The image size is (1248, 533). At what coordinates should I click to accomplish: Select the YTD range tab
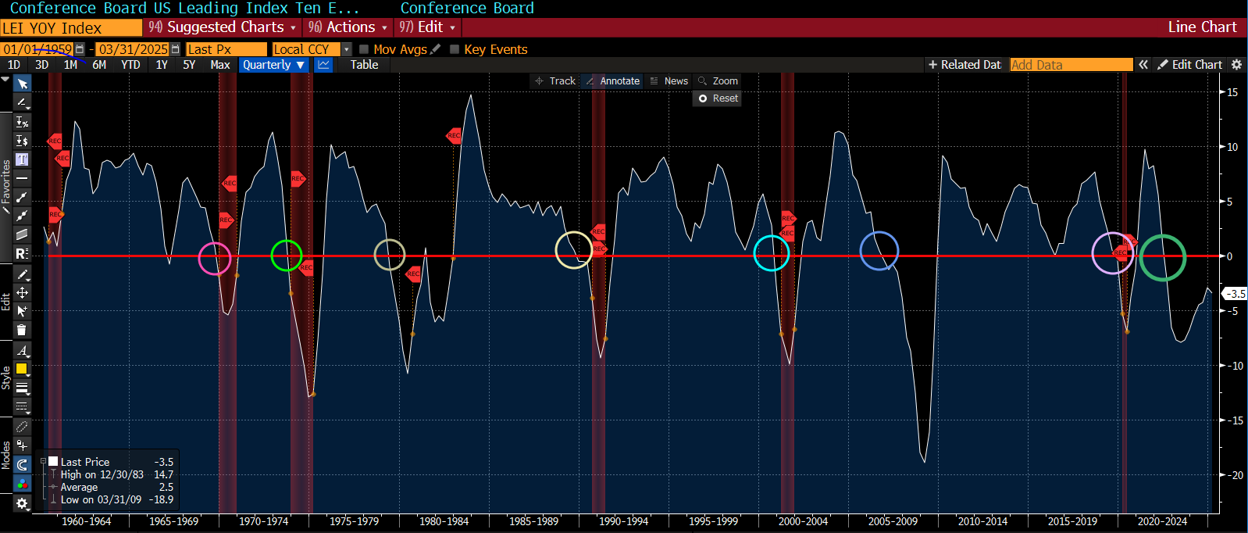(130, 65)
